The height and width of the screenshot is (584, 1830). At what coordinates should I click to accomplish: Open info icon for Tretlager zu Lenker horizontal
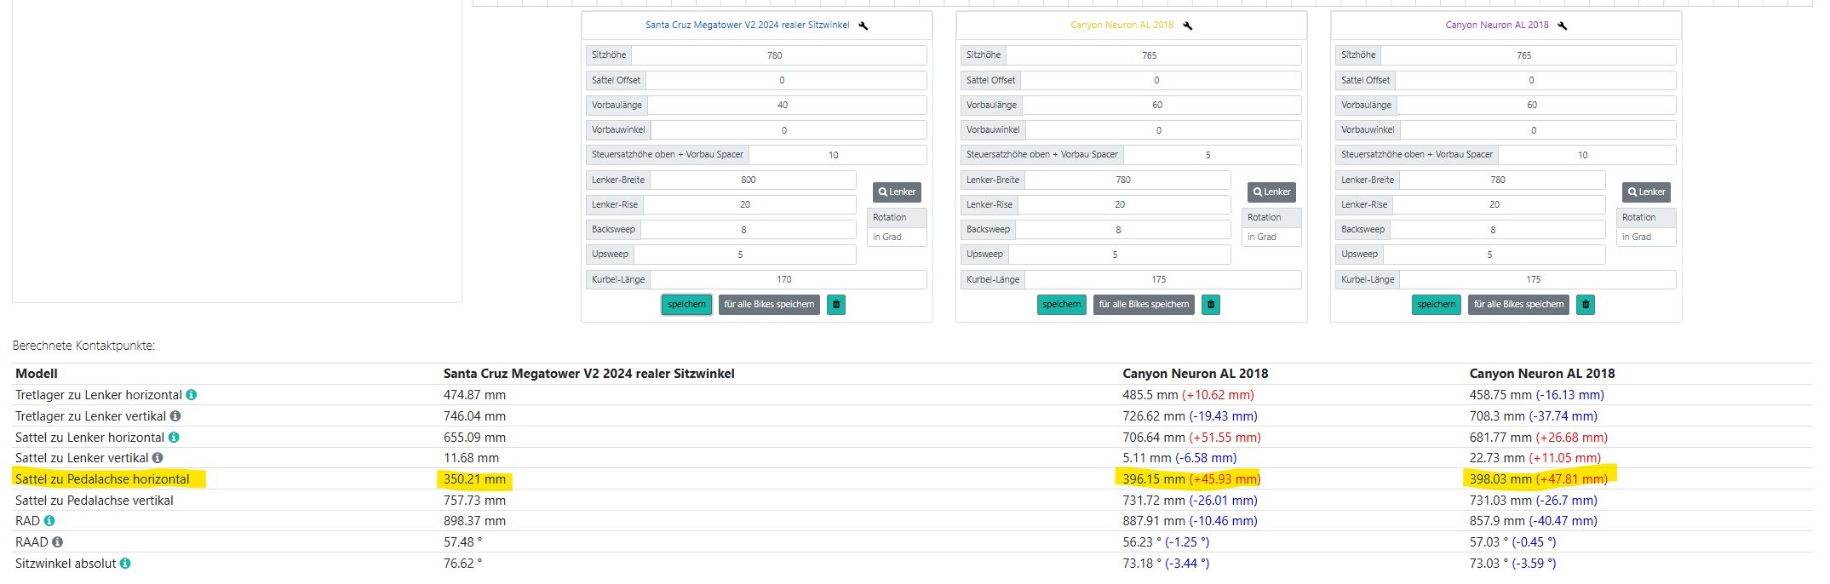click(x=192, y=395)
